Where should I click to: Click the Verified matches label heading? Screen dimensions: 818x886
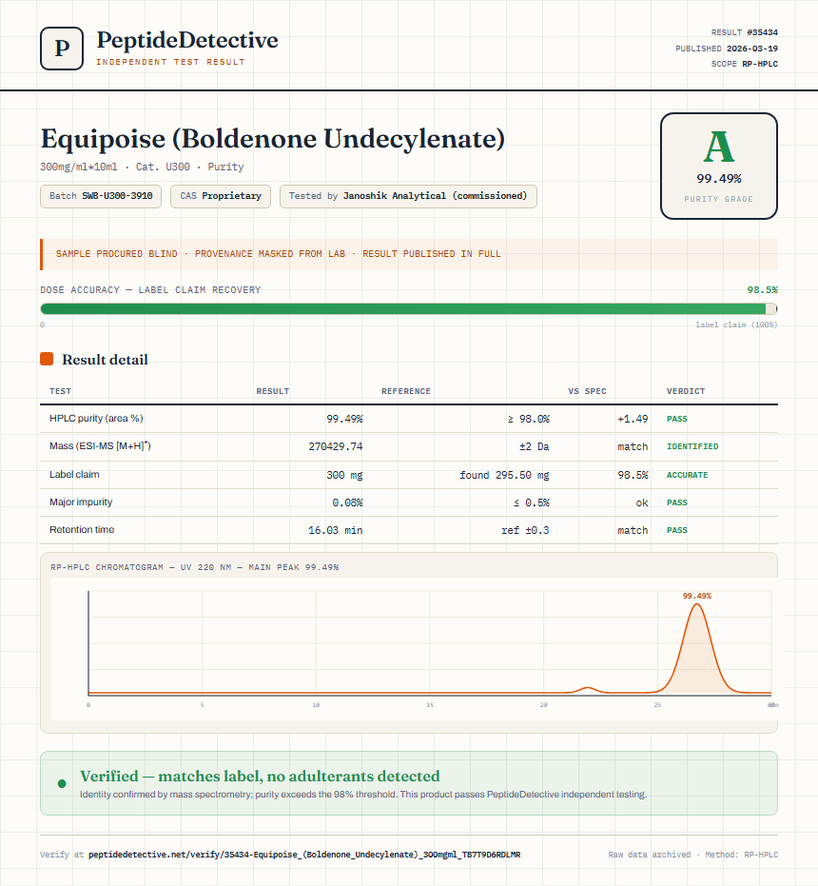pyautogui.click(x=260, y=776)
